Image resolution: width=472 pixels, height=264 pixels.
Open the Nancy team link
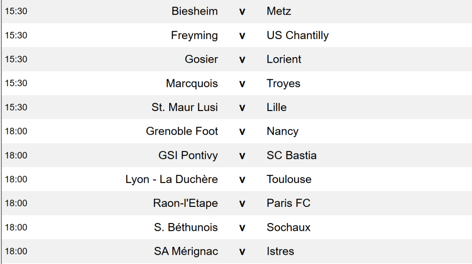pos(283,131)
